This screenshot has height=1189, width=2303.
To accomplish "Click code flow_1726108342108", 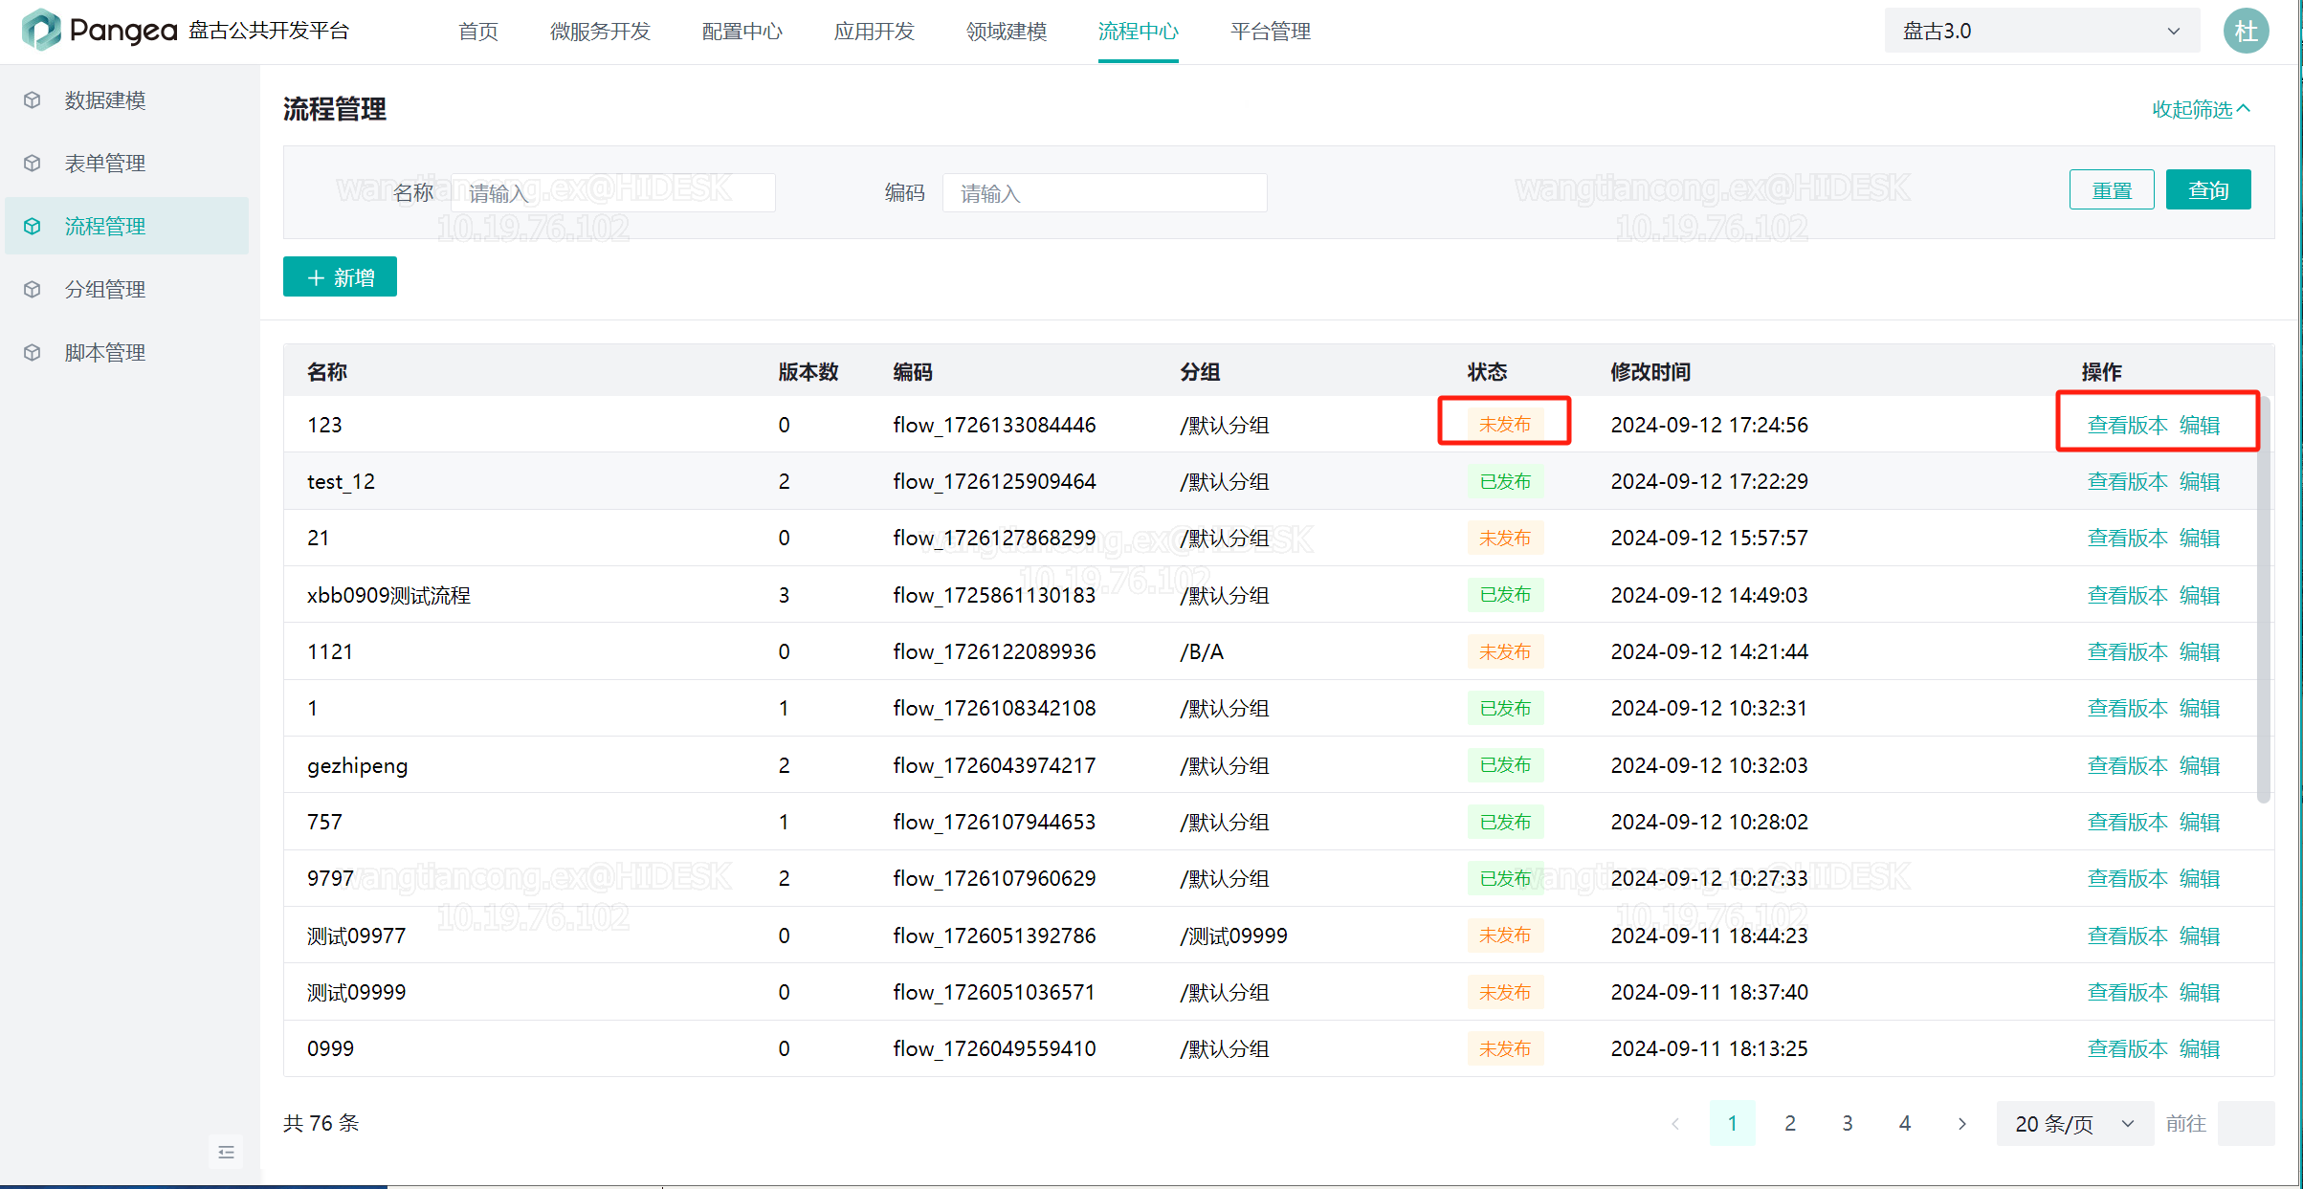I will 994,708.
